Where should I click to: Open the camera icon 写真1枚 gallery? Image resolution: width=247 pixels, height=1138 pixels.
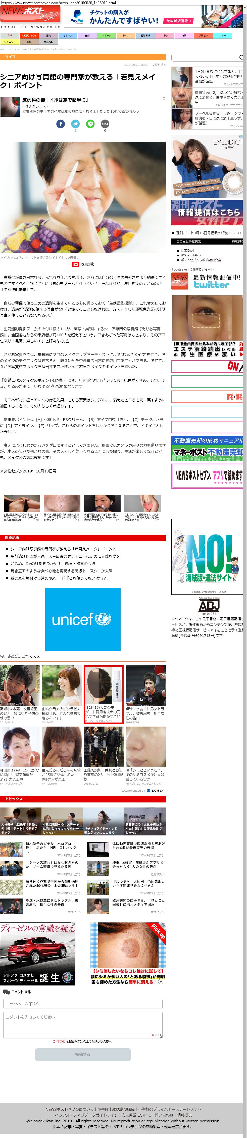pyautogui.click(x=83, y=264)
